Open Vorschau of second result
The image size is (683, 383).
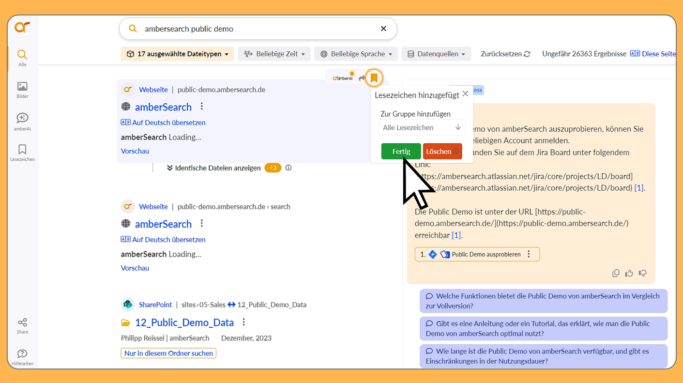[x=135, y=268]
